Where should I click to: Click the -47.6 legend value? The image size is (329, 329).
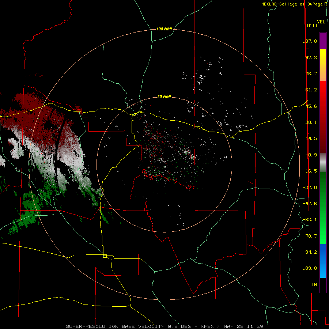[x=310, y=204]
